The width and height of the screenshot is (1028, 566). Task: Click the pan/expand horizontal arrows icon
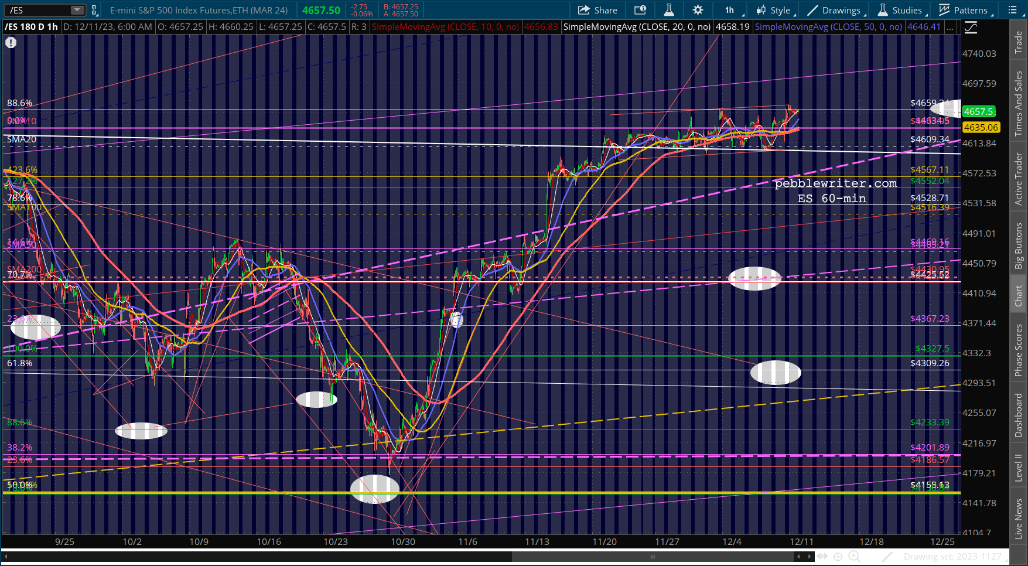[822, 557]
